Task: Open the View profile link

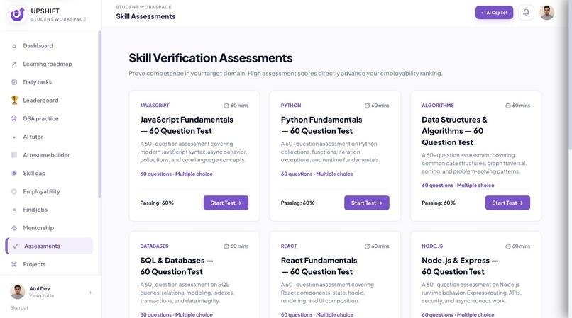Action: 42,296
